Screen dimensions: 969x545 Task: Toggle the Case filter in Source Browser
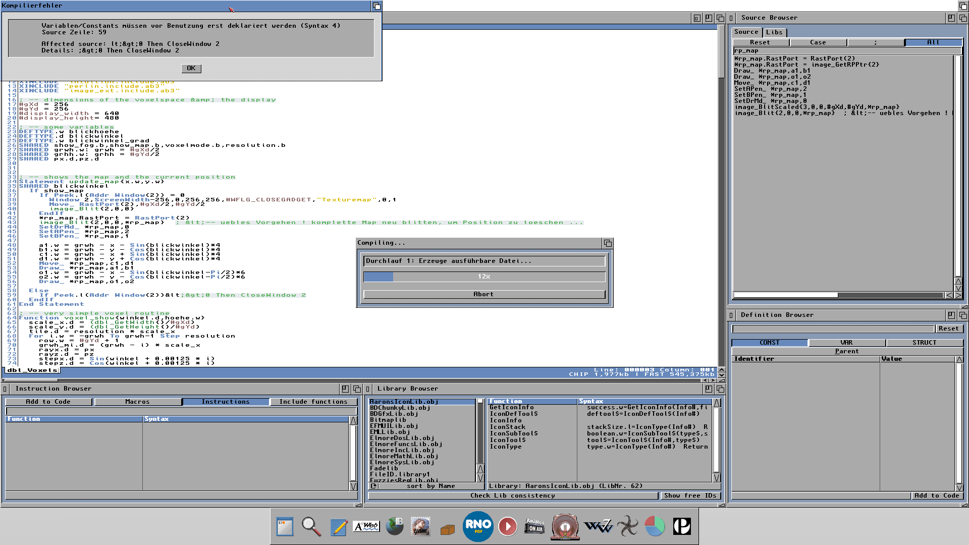[x=818, y=42]
